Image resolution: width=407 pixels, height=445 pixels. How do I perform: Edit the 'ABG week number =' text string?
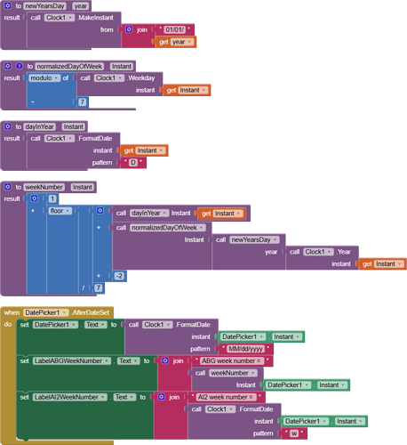(231, 361)
